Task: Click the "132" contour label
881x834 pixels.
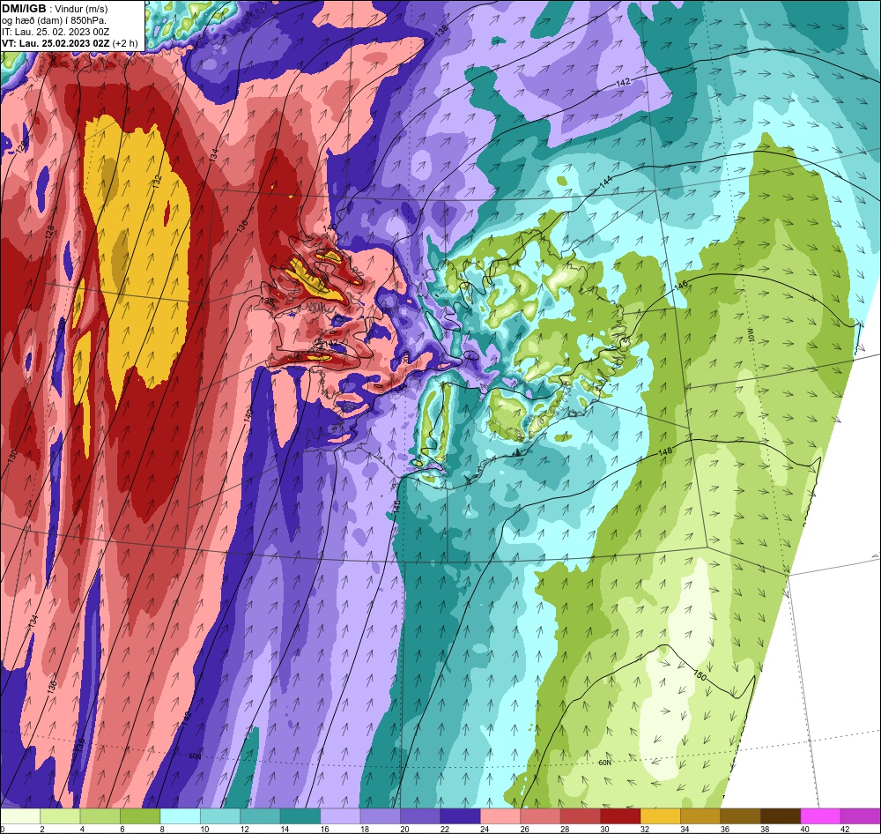Action: coord(157,182)
